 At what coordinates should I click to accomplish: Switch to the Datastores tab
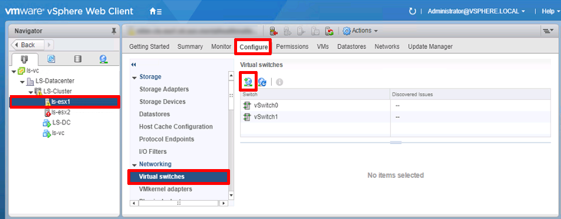352,46
